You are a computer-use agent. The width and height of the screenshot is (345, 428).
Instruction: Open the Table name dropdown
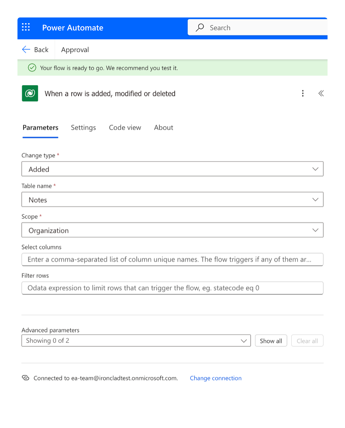(x=172, y=200)
